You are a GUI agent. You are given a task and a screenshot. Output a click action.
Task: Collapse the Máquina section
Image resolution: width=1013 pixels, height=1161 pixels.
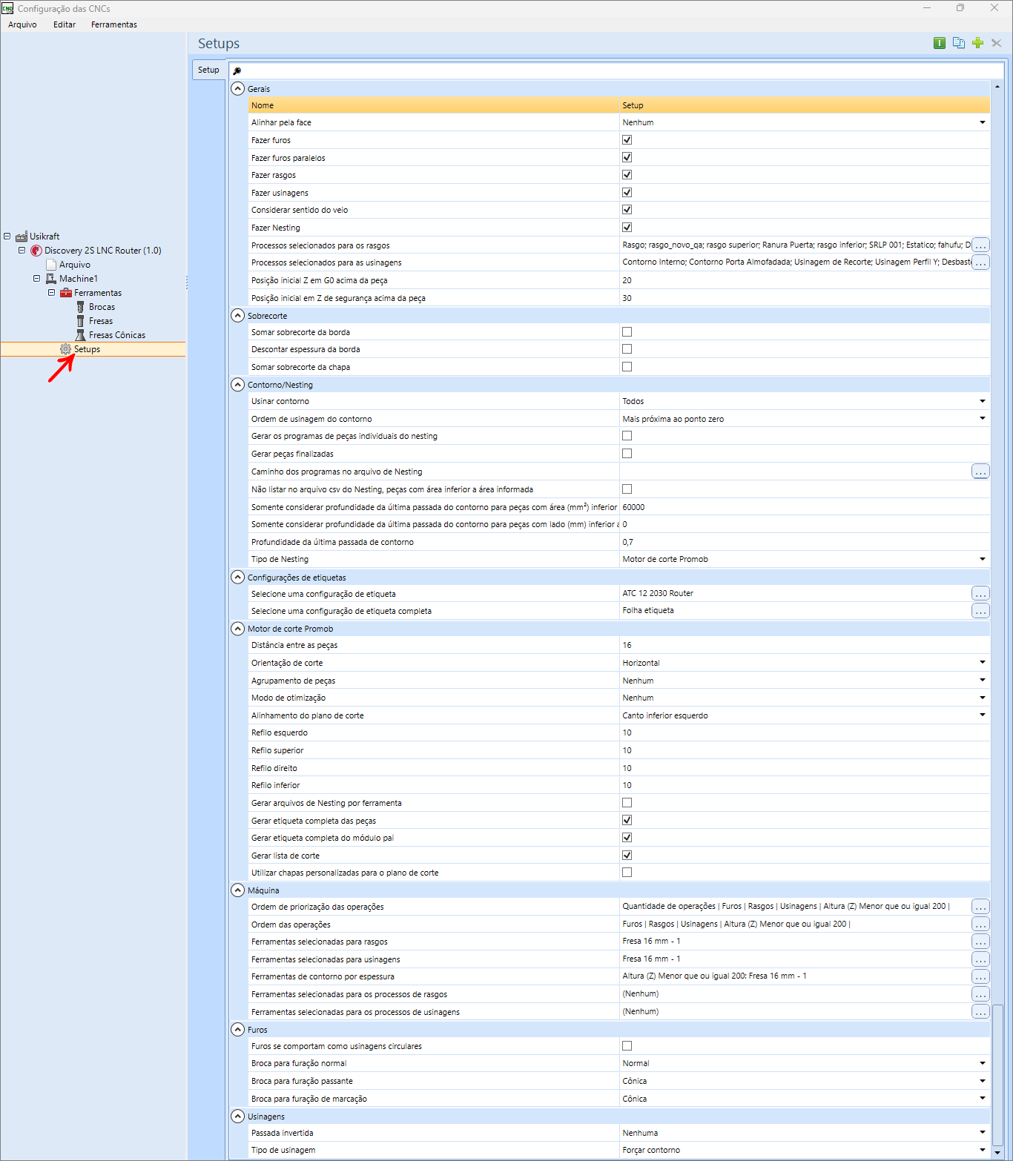[238, 890]
